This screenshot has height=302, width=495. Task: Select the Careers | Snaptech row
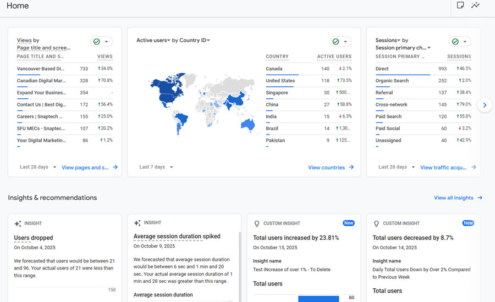(x=65, y=116)
